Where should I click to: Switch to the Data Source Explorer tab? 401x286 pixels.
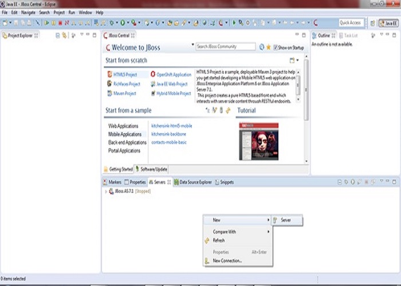(193, 182)
